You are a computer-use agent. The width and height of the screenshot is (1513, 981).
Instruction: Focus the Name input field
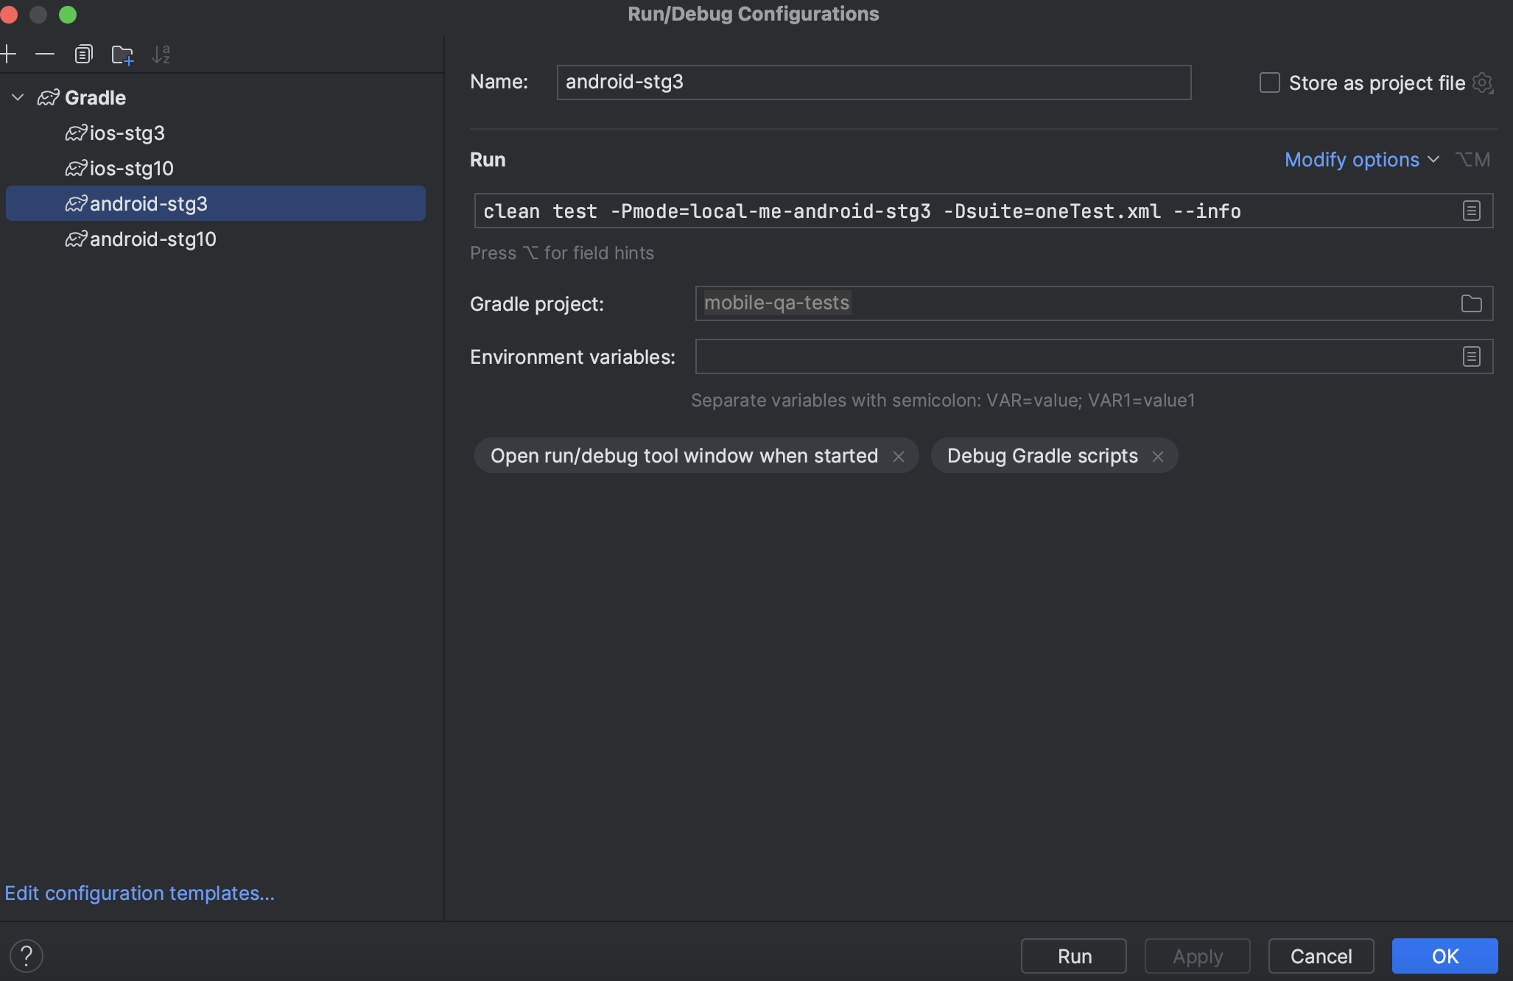coord(874,82)
